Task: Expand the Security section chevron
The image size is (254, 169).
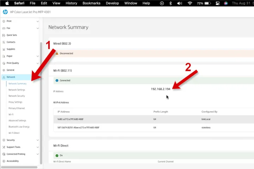Action: click(38, 140)
